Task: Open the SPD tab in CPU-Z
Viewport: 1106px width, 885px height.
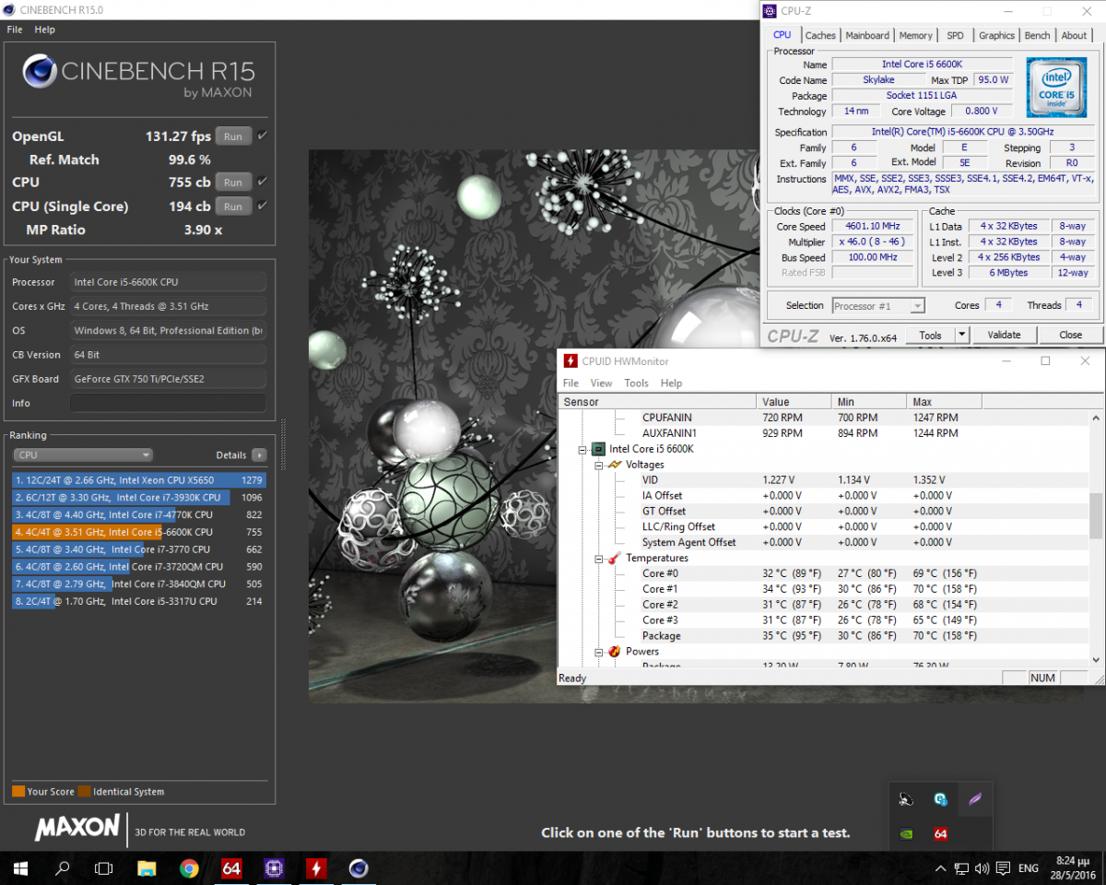Action: (955, 35)
